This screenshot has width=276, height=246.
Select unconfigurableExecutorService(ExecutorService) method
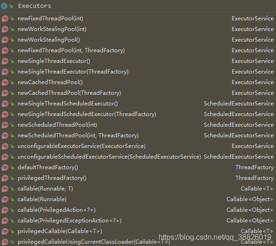tap(82, 146)
